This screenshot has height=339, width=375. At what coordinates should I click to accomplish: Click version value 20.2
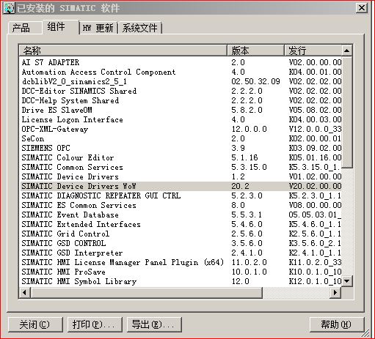point(240,186)
